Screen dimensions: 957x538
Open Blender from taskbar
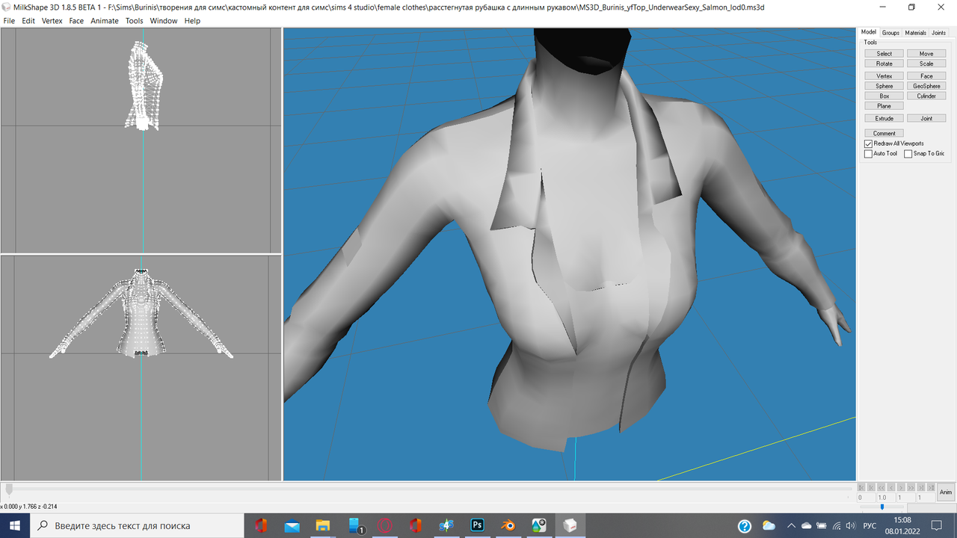pos(508,526)
